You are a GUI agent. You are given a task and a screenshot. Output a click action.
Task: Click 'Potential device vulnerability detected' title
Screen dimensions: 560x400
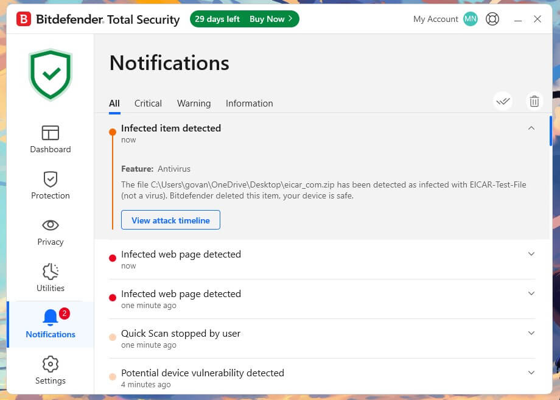click(x=203, y=373)
